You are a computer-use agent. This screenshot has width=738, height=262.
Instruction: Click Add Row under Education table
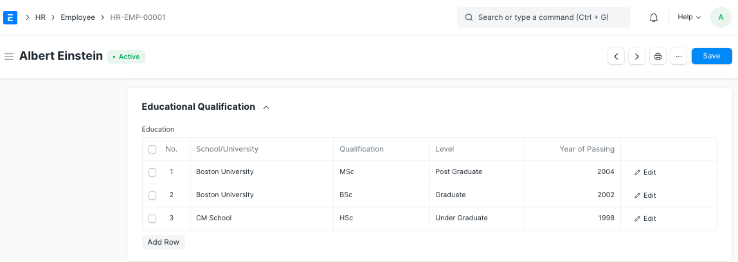[163, 242]
